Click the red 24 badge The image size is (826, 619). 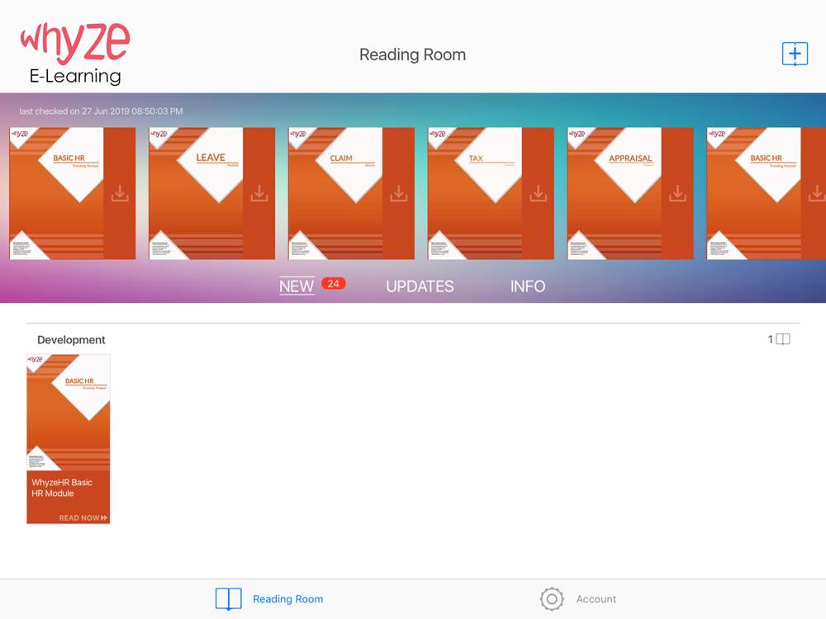(x=334, y=284)
